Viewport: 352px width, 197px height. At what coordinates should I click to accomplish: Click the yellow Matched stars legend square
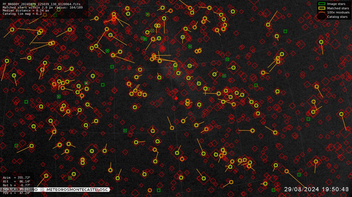coord(322,8)
